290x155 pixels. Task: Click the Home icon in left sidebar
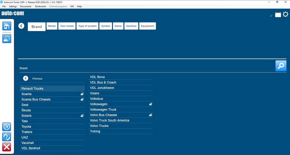(x=7, y=26)
